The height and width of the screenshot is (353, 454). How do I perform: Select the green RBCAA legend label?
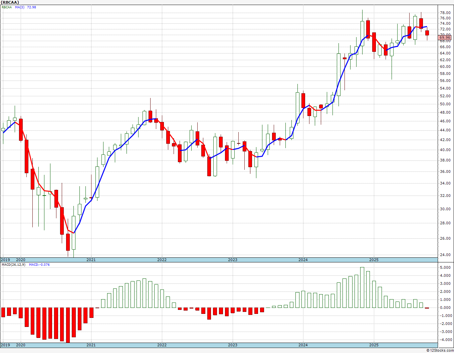point(7,7)
